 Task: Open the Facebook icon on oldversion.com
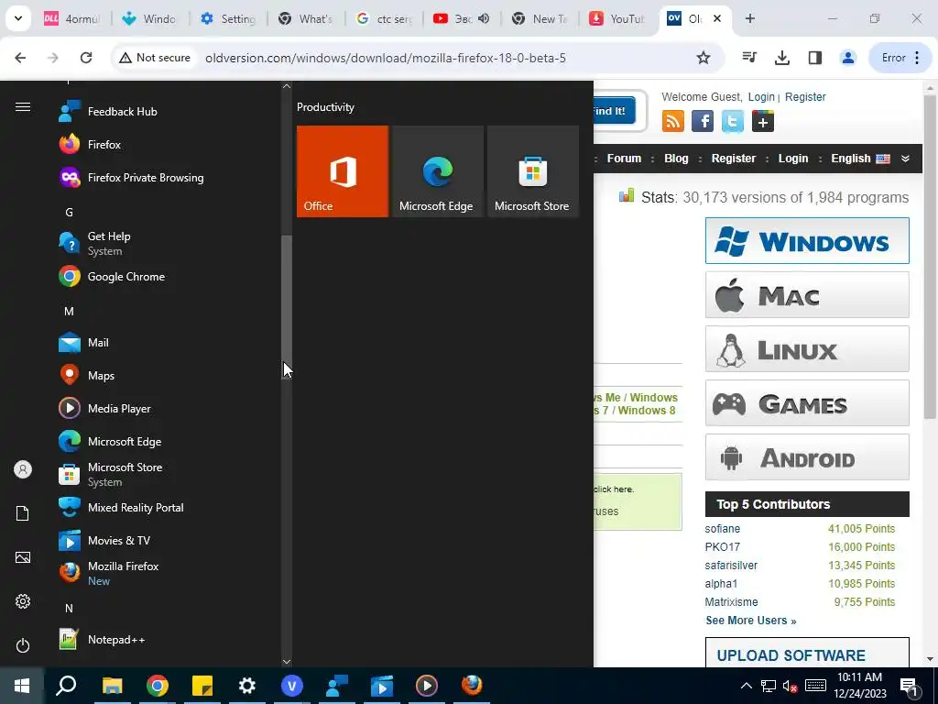coord(703,121)
